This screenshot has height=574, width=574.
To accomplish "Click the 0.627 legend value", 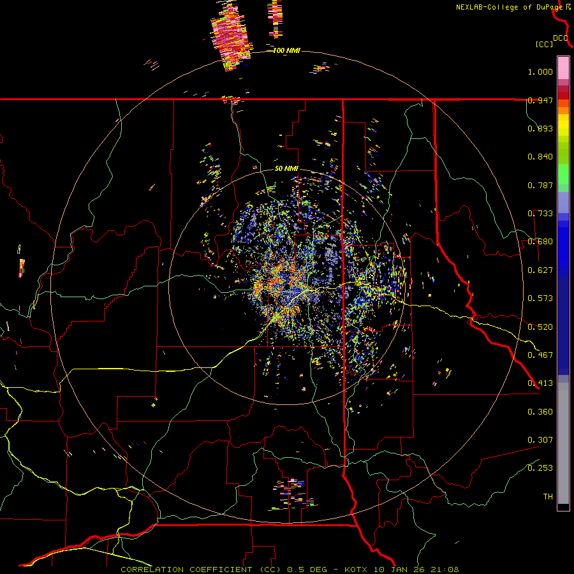I will click(x=540, y=270).
